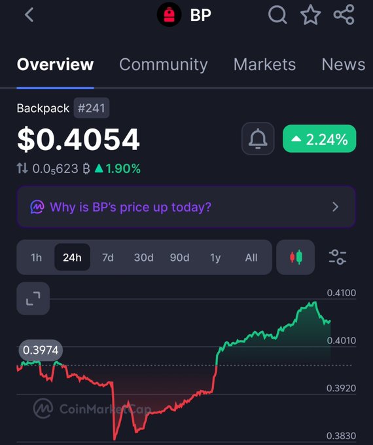Select the 1h chart range

pos(36,258)
